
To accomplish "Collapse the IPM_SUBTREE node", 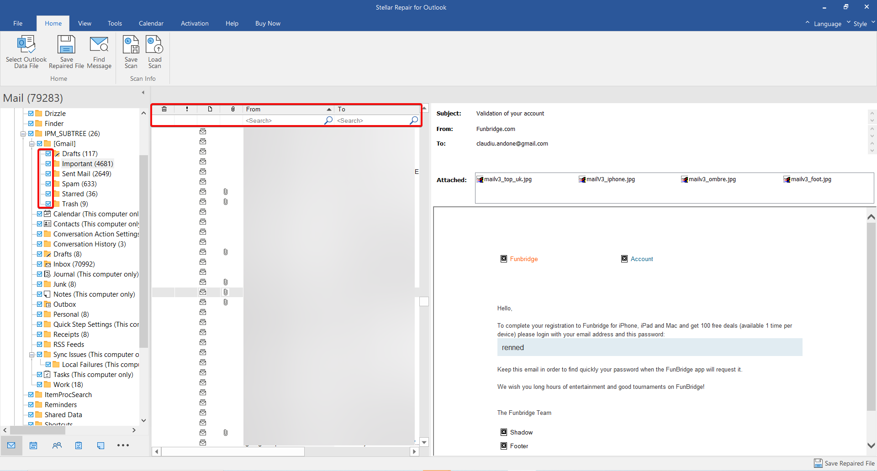I will (x=23, y=134).
